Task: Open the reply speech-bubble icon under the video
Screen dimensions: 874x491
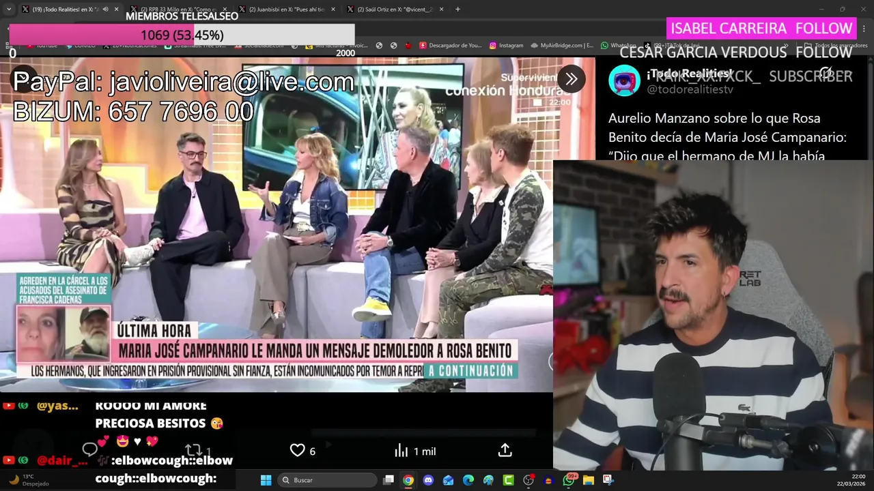Action: click(90, 449)
